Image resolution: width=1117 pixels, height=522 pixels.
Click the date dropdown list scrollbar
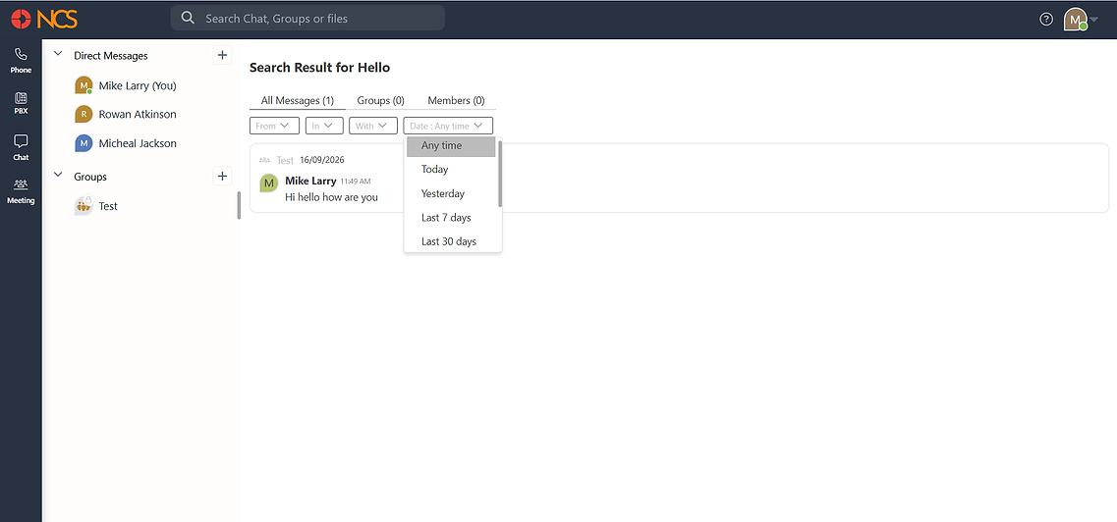(x=500, y=175)
